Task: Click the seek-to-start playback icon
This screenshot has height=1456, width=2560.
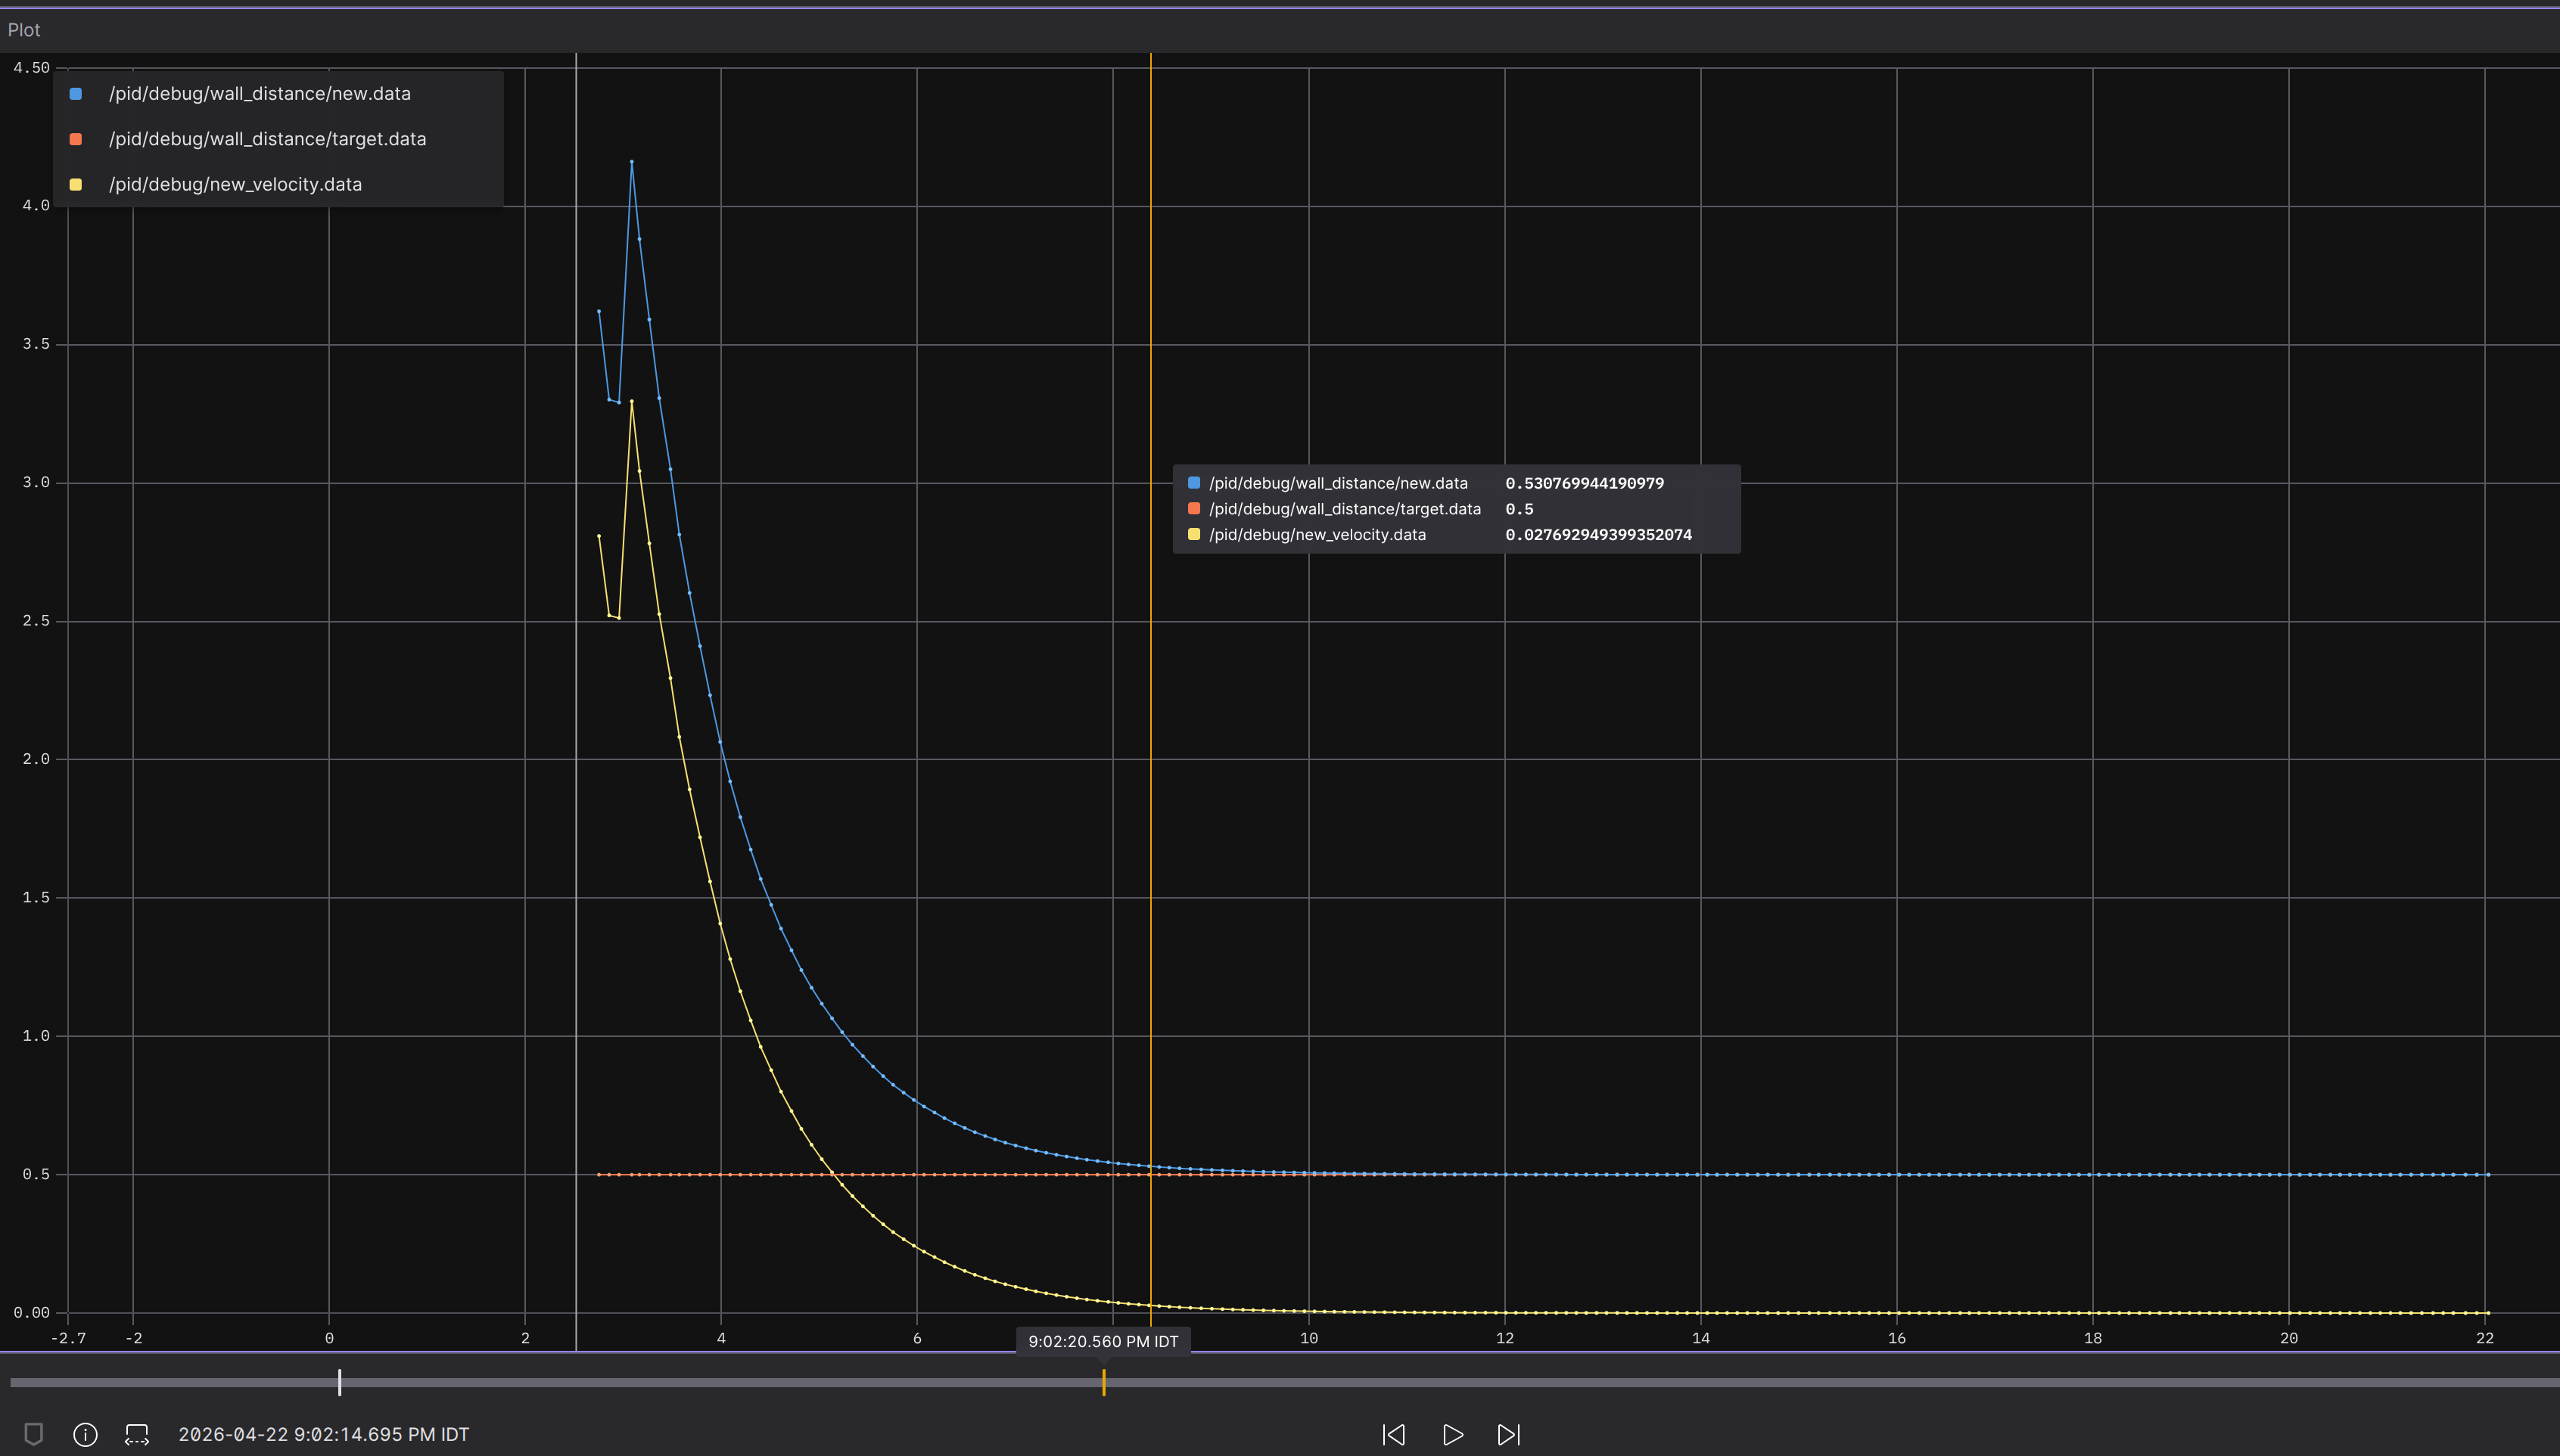Action: pos(1392,1434)
